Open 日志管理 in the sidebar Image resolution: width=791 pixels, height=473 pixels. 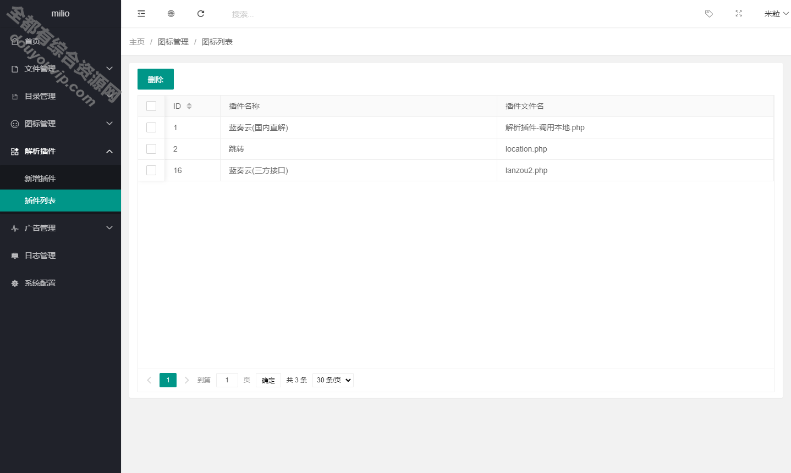pos(61,255)
